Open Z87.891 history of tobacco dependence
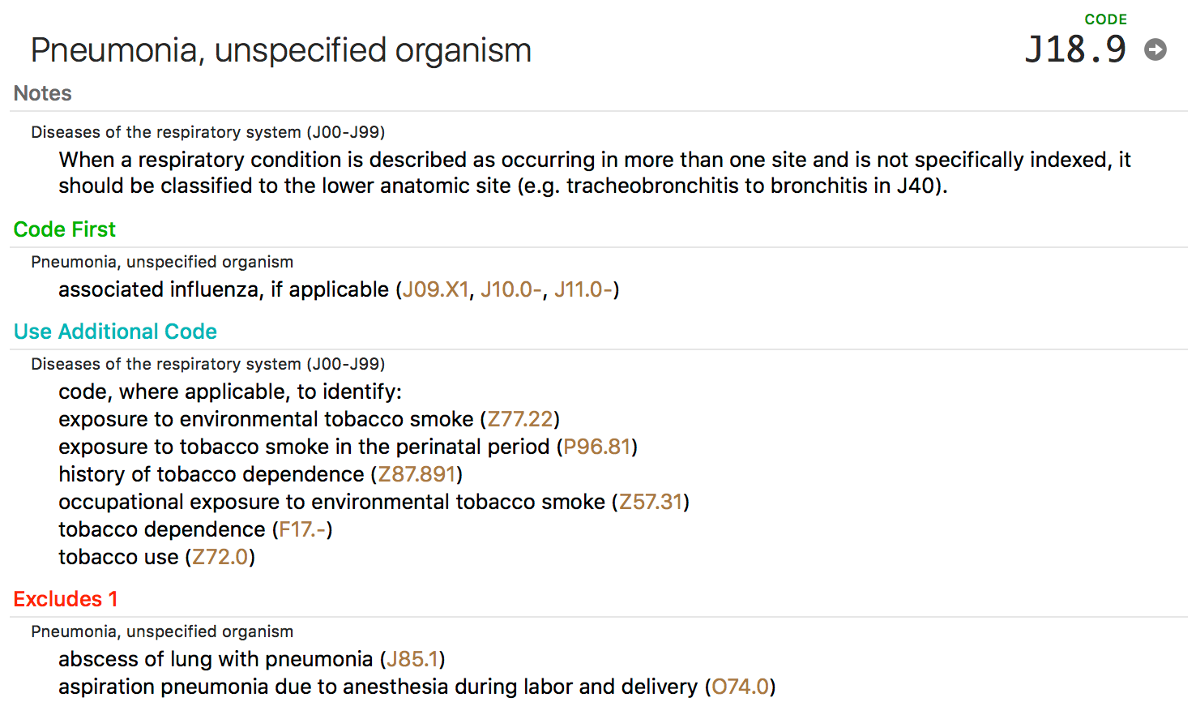This screenshot has width=1196, height=702. pos(416,474)
